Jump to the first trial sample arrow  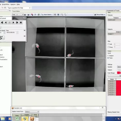[25, 15]
